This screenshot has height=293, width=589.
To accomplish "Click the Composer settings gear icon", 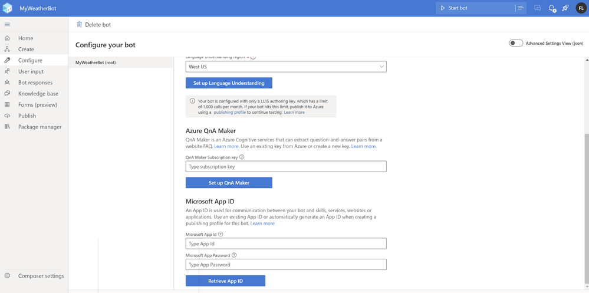I will coord(7,276).
